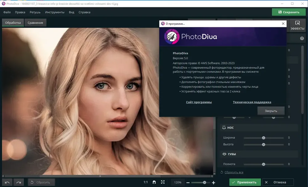Click the Губы section header
This screenshot has width=308, height=187.
tap(259, 154)
